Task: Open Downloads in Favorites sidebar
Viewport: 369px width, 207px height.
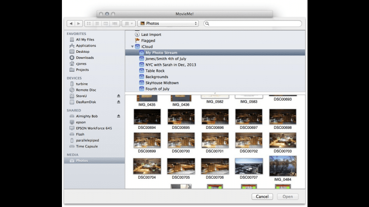Action: (84, 57)
